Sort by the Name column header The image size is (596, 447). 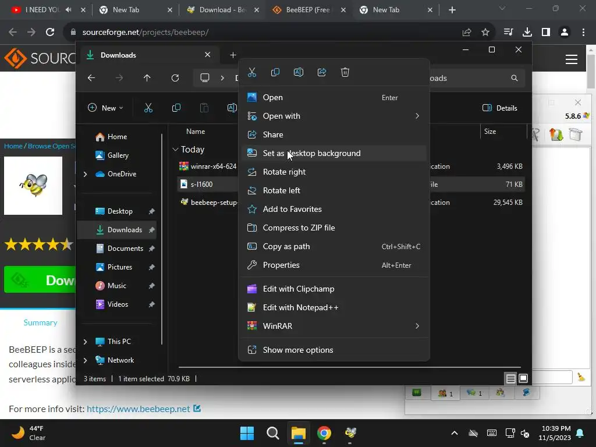(196, 132)
